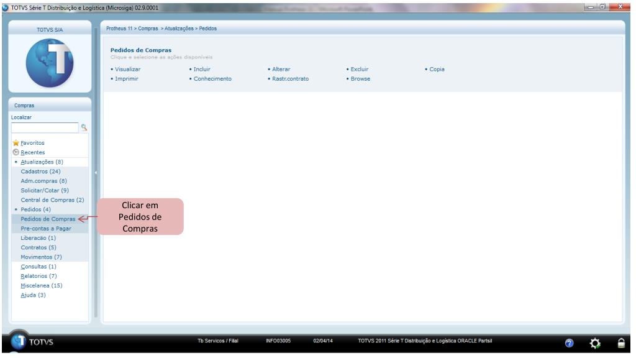
Task: Open Recentes list
Action: 33,152
